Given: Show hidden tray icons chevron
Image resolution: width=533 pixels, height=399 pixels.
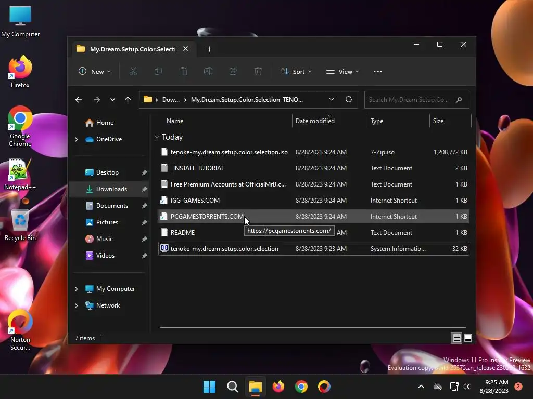Looking at the screenshot, I should [421, 387].
